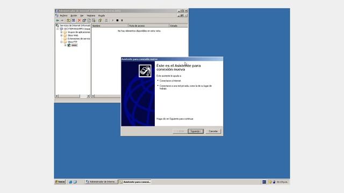Toggle the console tree show/hide icon
Image resolution: width=344 pixels, height=193 pixels.
[x=74, y=20]
